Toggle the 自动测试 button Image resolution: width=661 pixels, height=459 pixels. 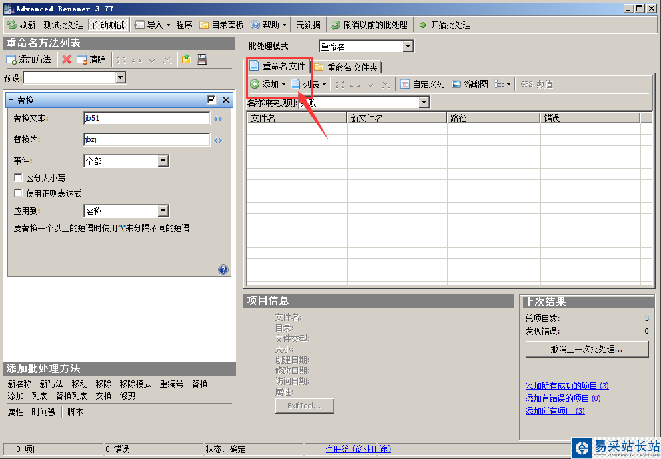109,25
